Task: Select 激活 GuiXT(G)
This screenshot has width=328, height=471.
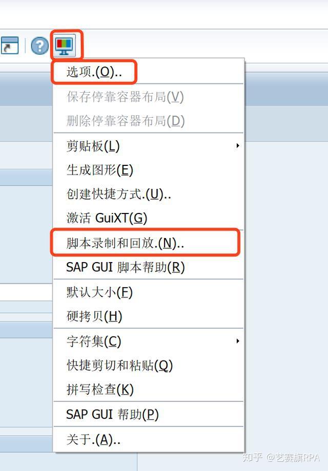Action: point(149,218)
